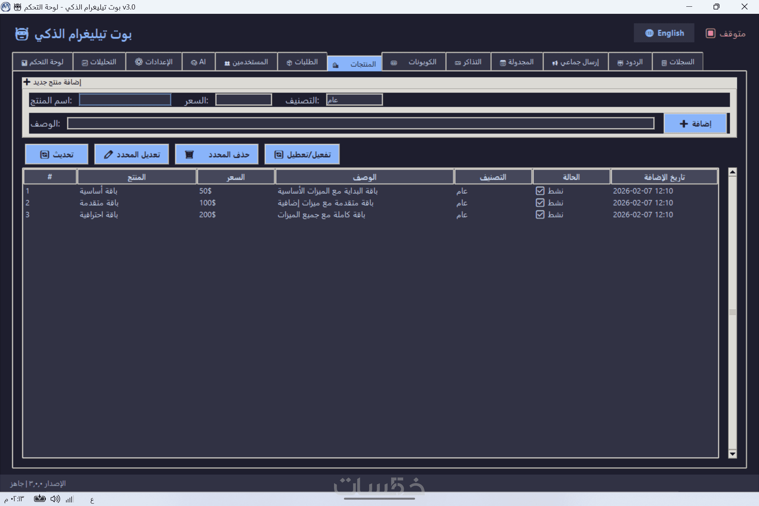
Task: Switch to the الكوبونات coupons tab
Action: (x=413, y=62)
